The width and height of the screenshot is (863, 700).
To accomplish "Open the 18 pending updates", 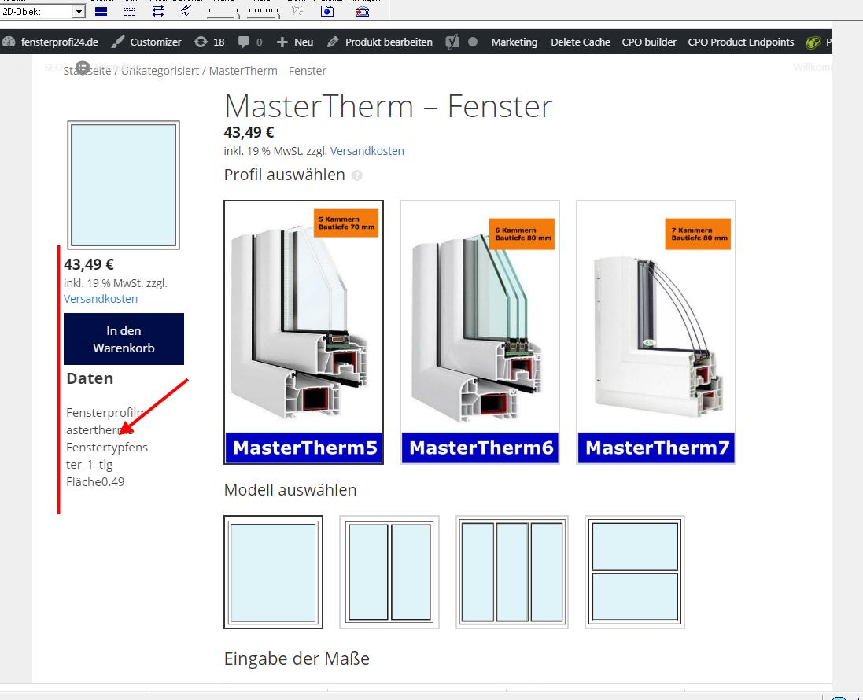I will (210, 42).
